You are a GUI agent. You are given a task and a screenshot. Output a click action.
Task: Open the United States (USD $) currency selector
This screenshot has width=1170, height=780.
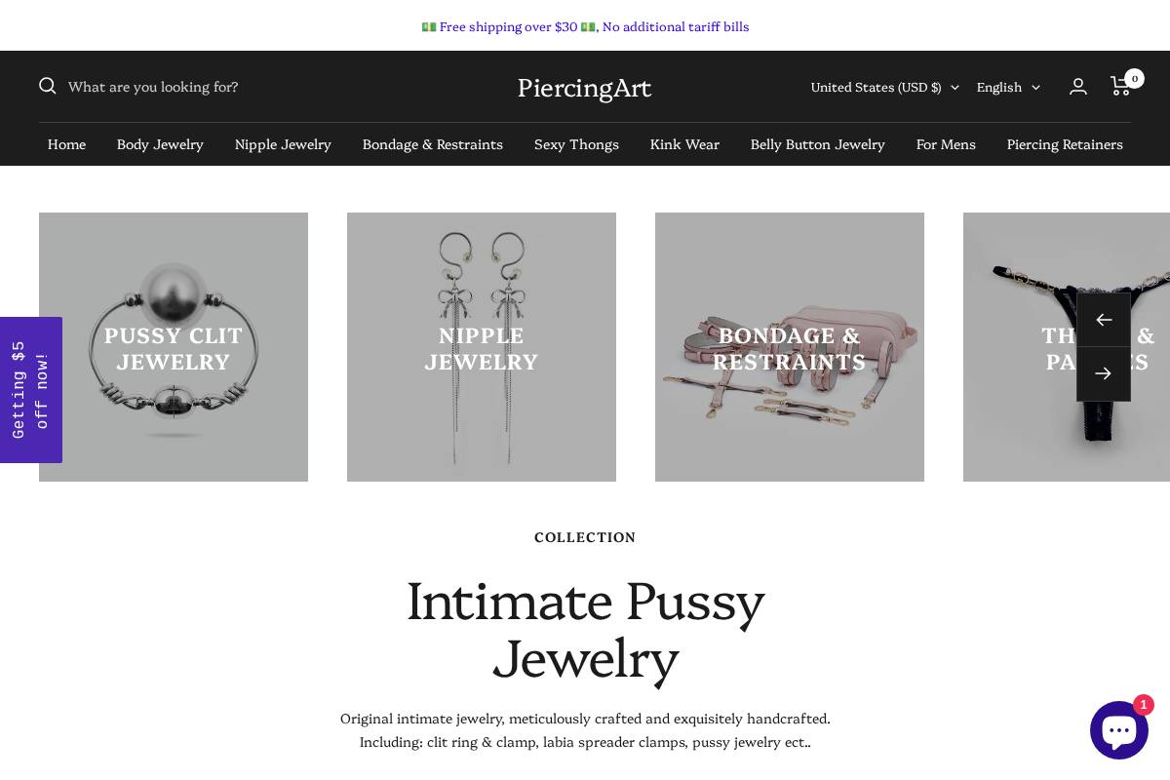(x=882, y=87)
